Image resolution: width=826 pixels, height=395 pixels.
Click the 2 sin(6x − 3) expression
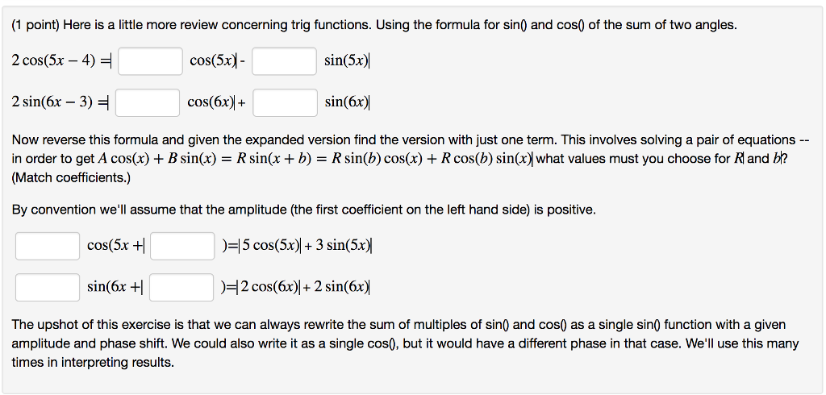pyautogui.click(x=52, y=102)
